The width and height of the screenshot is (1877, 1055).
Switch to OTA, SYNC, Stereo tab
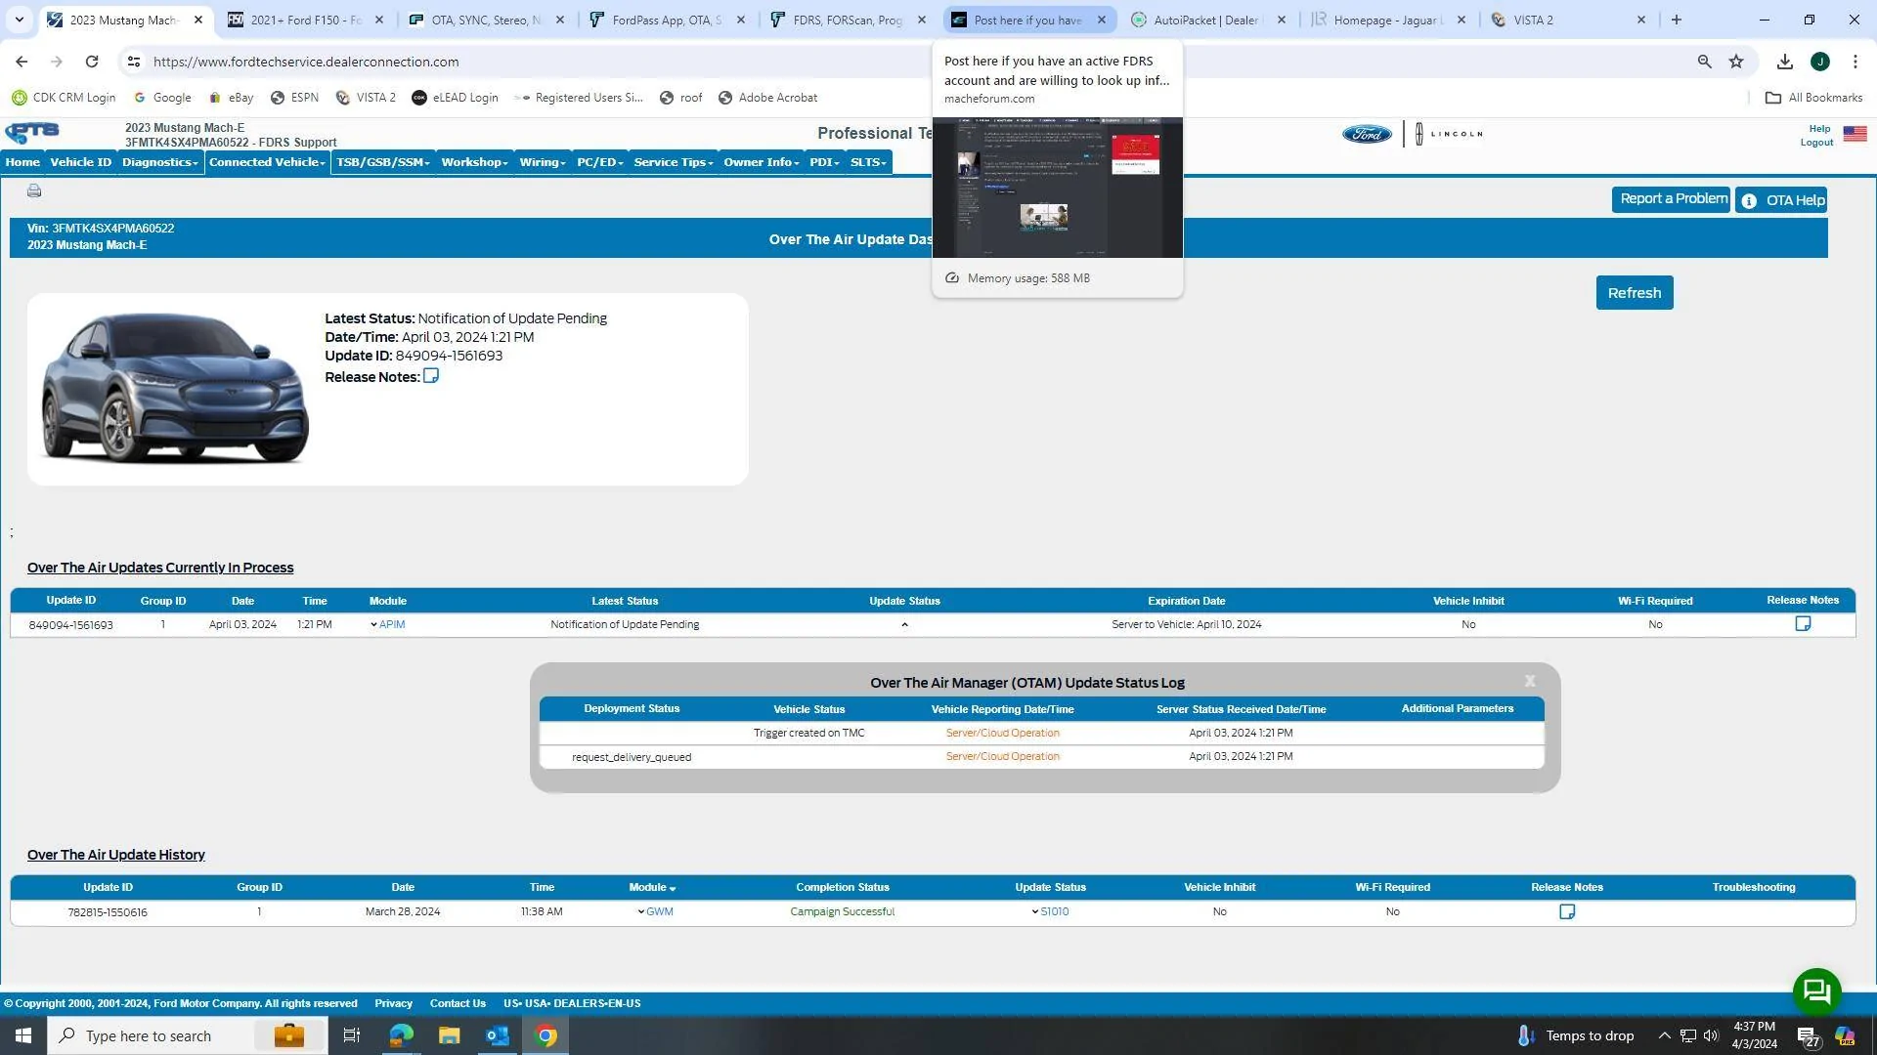pyautogui.click(x=486, y=20)
